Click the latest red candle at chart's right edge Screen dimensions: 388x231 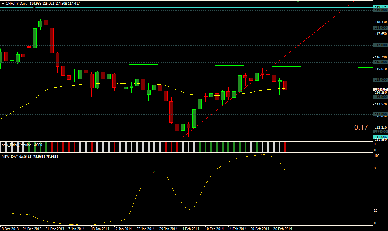click(285, 85)
